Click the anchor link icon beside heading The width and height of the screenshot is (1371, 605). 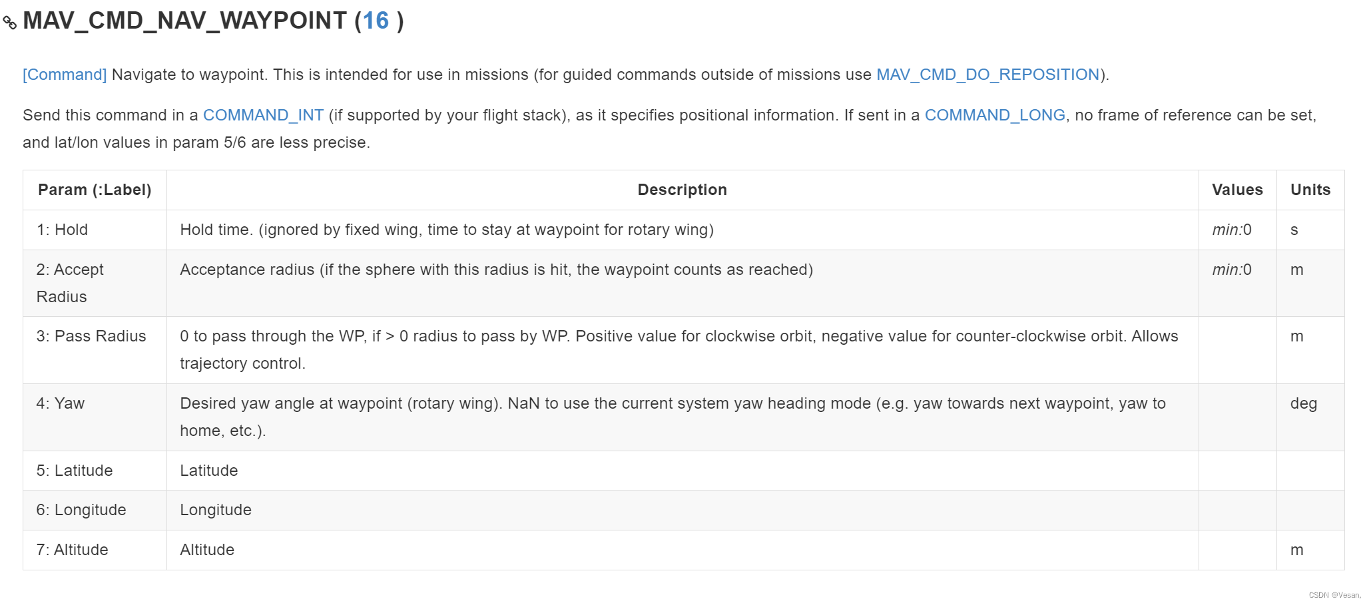(9, 23)
